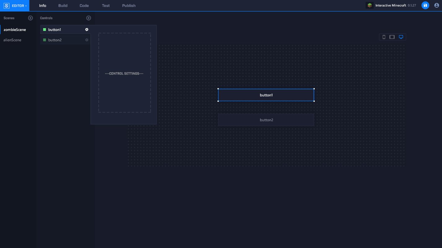Select the alienScene in the Scenes list
Image resolution: width=442 pixels, height=248 pixels.
tap(12, 40)
